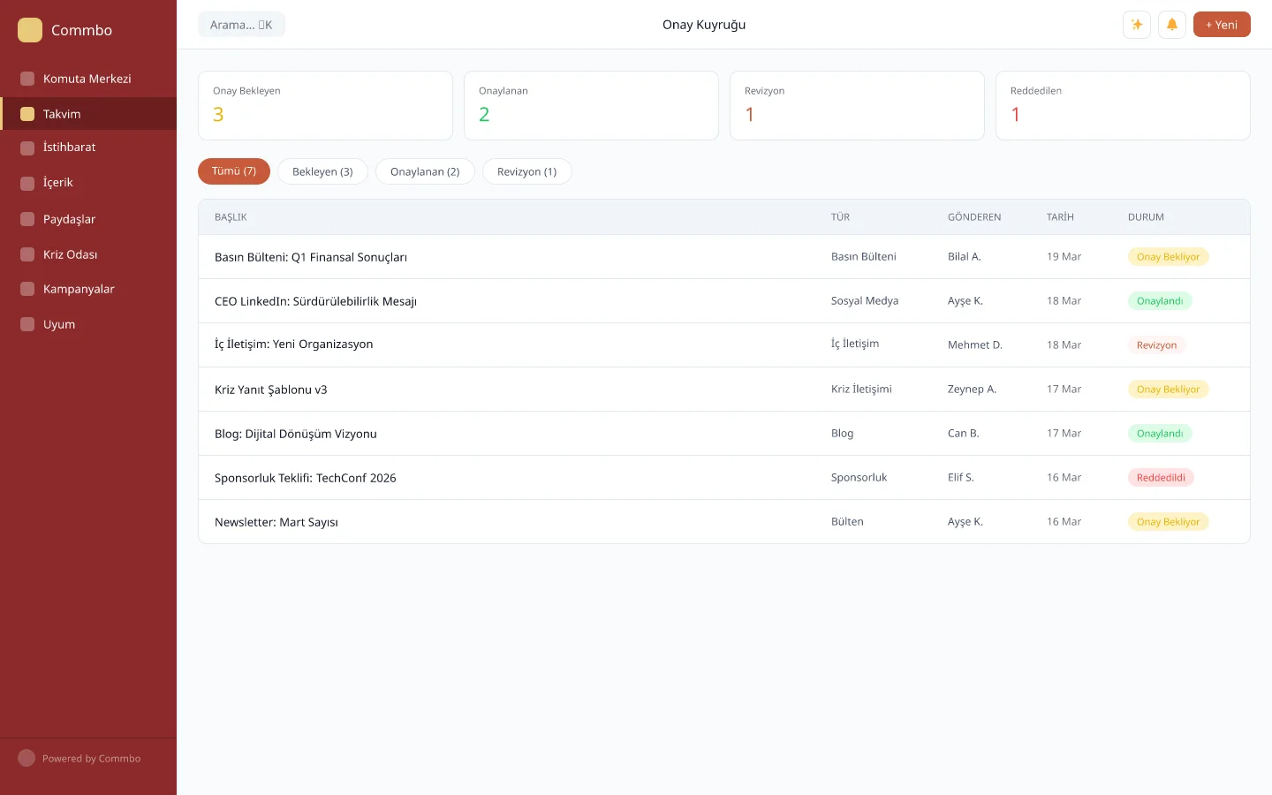Select the Tümü (7) filter
This screenshot has height=795, width=1272.
pyautogui.click(x=234, y=171)
